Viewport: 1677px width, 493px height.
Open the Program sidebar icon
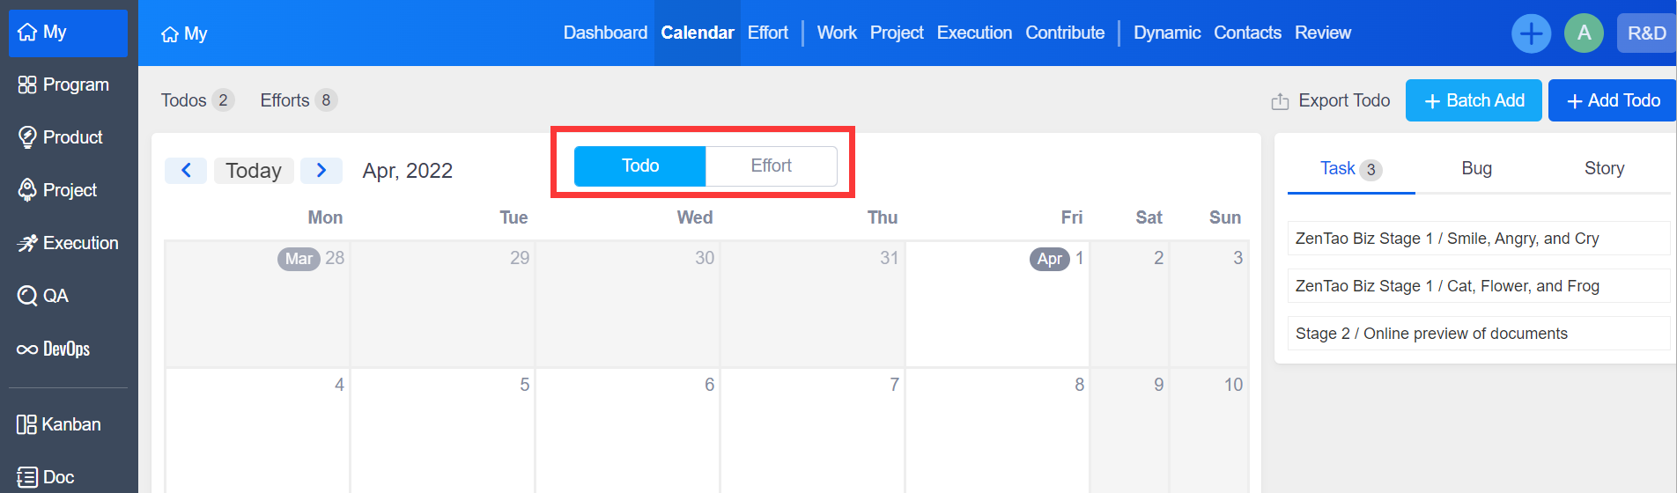click(27, 85)
